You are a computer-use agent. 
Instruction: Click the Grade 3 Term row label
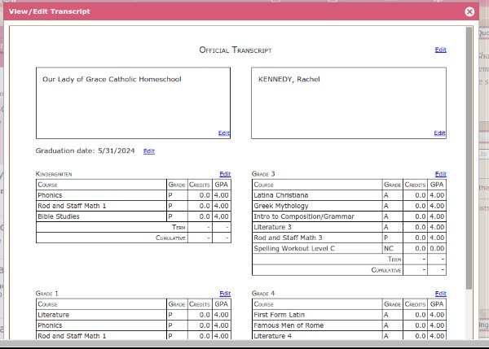click(394, 259)
